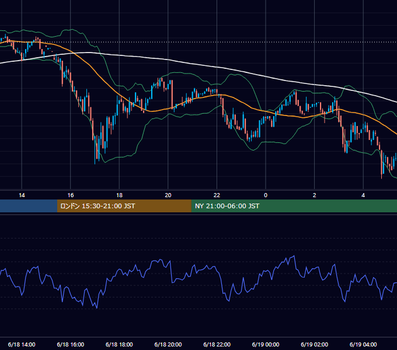Click the '6/18 20:00' date label

click(168, 344)
